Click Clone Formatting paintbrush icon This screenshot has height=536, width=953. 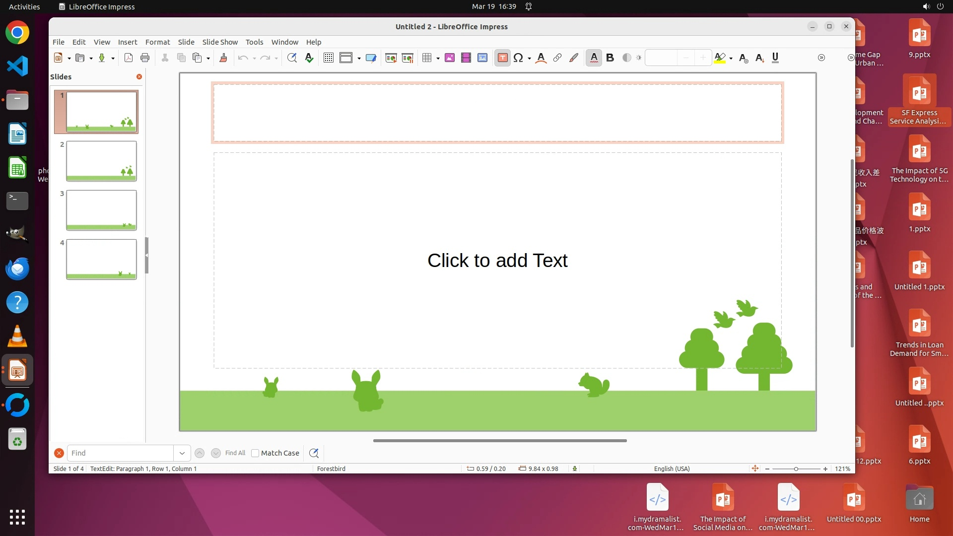point(223,58)
